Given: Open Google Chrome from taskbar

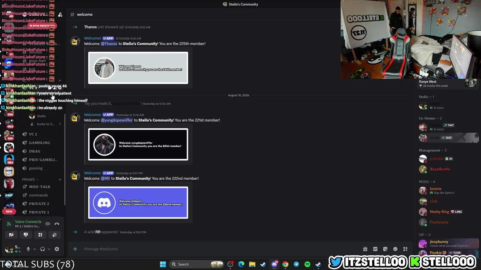Looking at the screenshot, I should pos(285,264).
